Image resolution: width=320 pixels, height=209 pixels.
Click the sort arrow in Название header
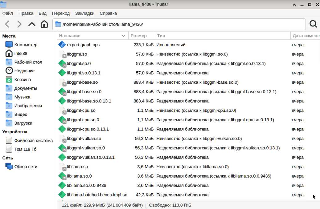[x=124, y=36]
